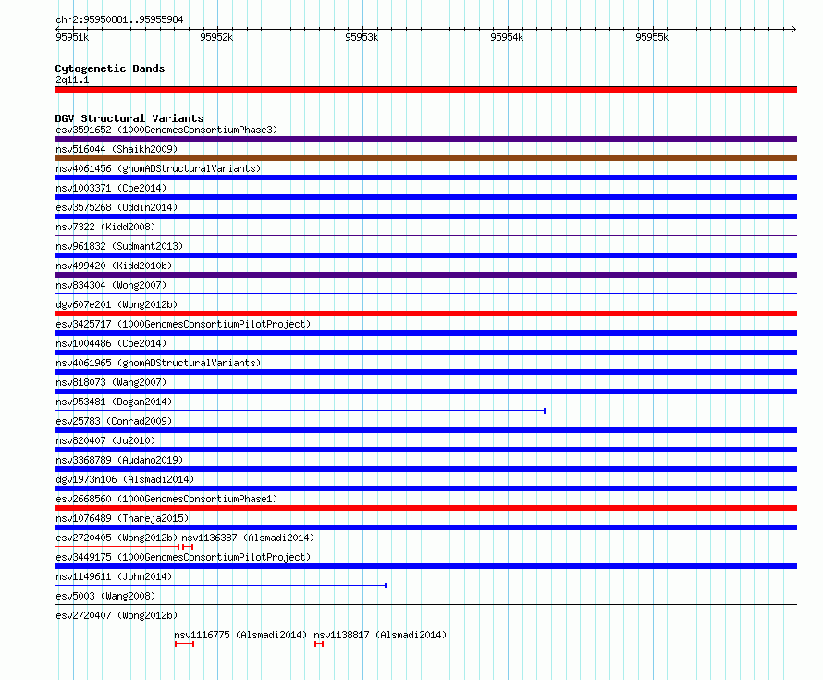
Task: Select variant label nsv820407 (Ju2010)
Action: 105,440
